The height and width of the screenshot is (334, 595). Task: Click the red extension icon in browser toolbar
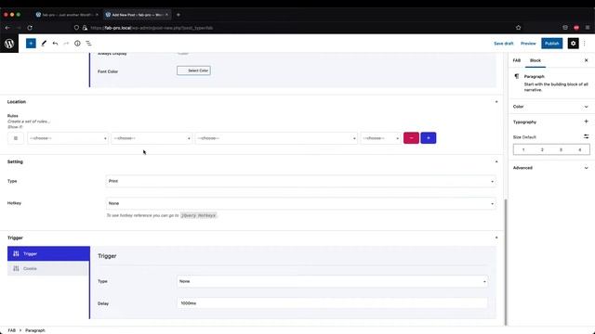[x=576, y=28]
